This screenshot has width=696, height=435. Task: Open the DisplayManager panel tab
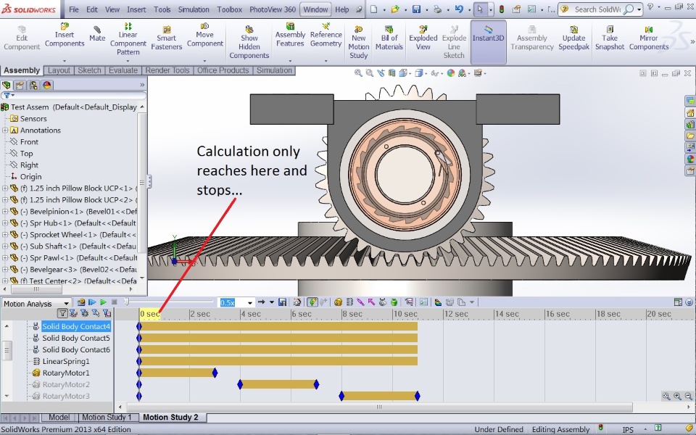pos(47,86)
